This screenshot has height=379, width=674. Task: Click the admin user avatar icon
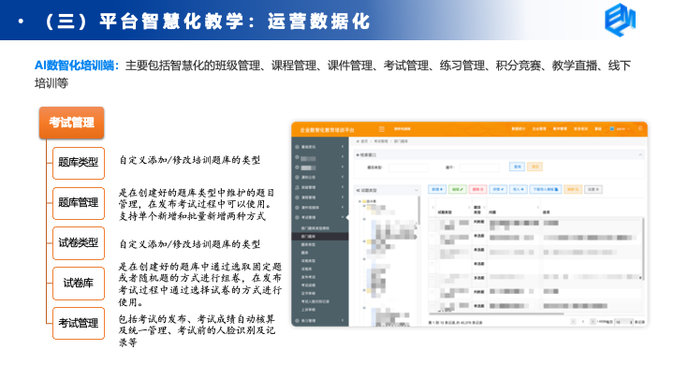[x=610, y=128]
